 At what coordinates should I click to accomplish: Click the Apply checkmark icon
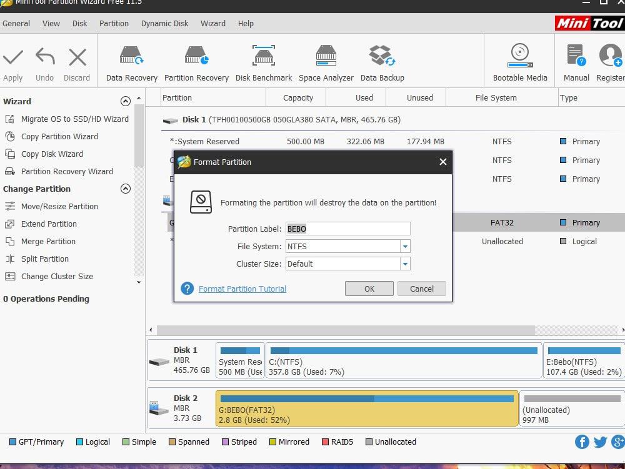pos(12,57)
